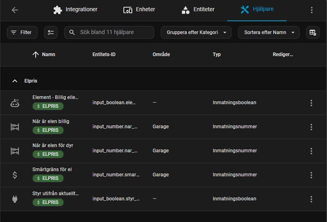This screenshot has height=222, width=327.
Task: Open three-dot menu for När är elen billig
Action: [311, 127]
